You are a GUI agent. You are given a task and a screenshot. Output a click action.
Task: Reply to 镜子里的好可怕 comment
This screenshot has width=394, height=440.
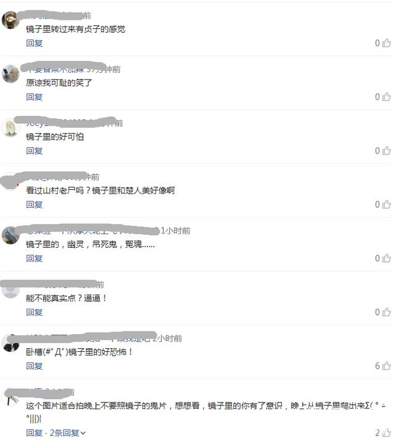pyautogui.click(x=34, y=151)
